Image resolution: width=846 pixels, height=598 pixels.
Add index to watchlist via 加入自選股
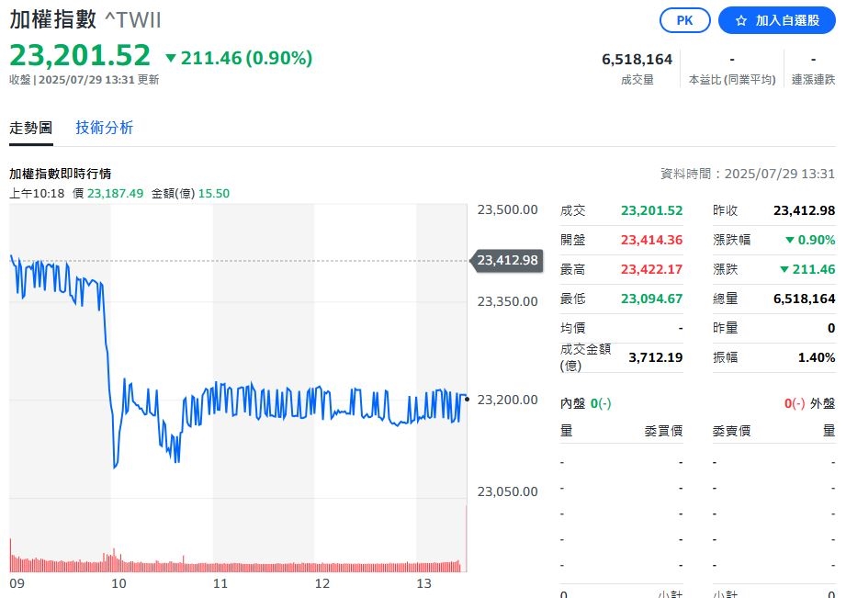(776, 20)
